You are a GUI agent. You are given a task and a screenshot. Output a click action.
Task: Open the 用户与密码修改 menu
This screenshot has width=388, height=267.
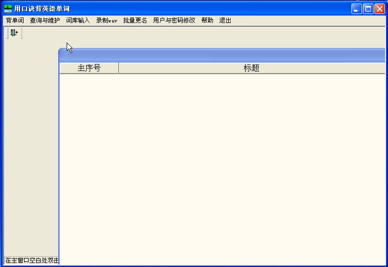click(174, 20)
